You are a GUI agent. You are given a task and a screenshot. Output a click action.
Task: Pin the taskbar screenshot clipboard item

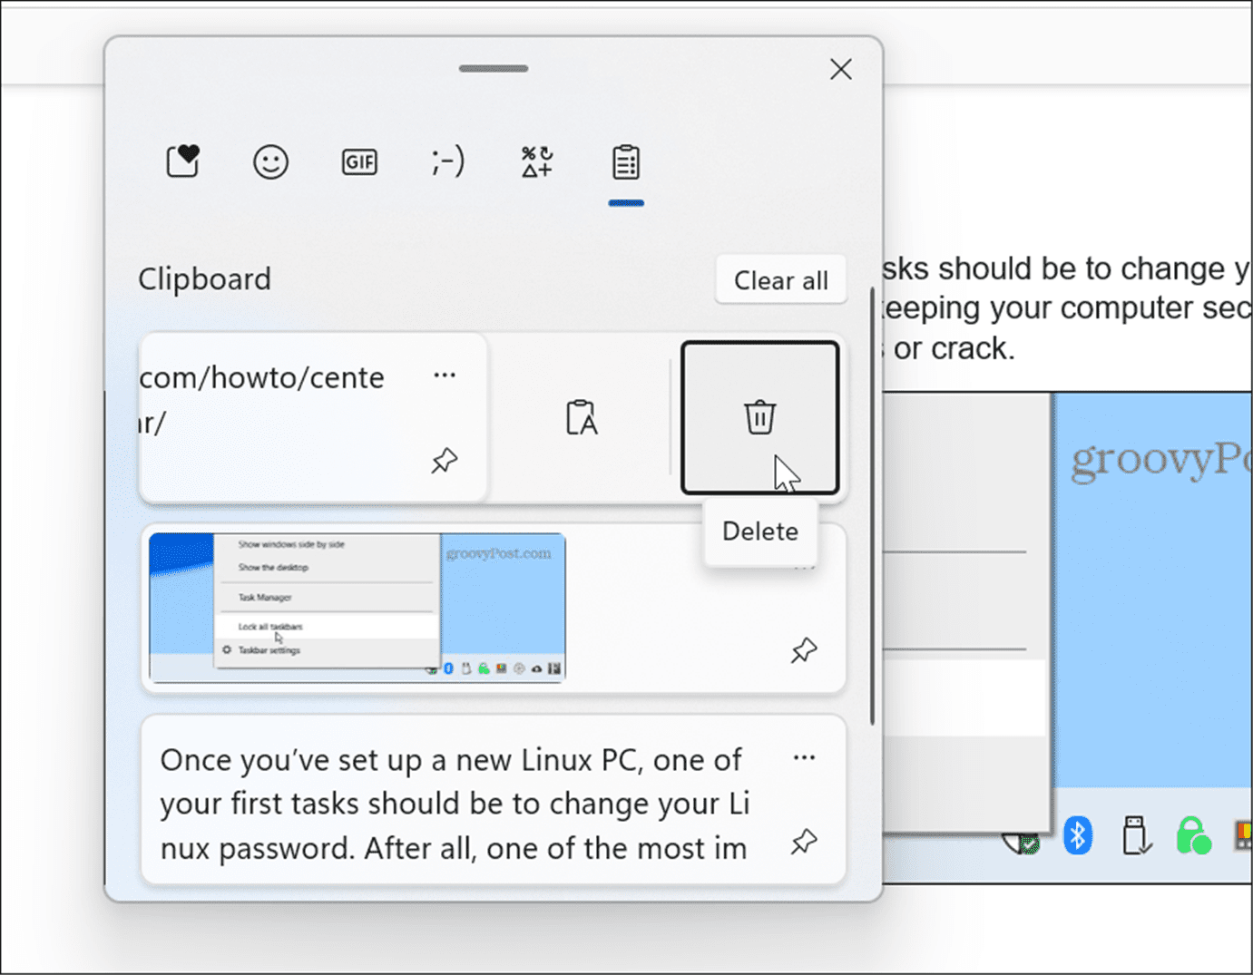(x=804, y=650)
